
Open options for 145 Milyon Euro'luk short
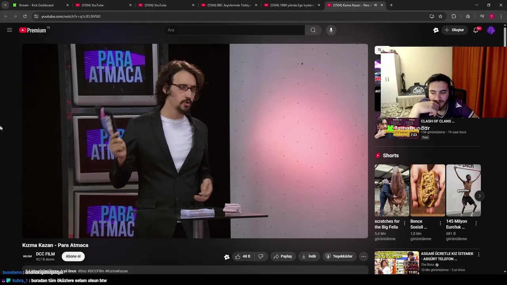tap(476, 224)
